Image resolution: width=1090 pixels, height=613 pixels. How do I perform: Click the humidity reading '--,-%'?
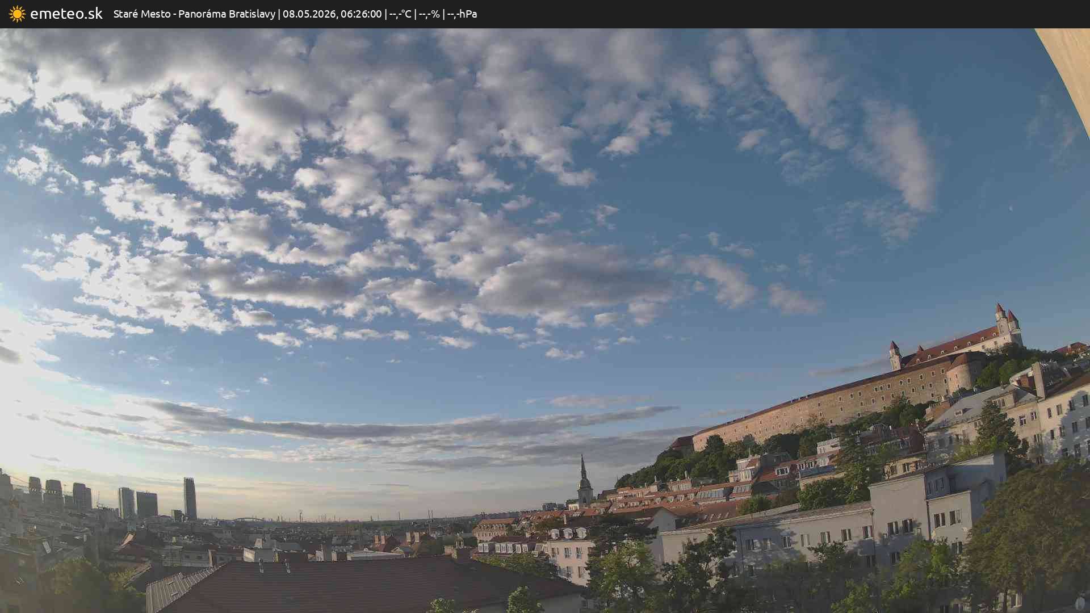click(429, 14)
